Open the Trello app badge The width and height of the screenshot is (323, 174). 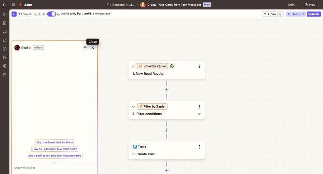tap(140, 147)
